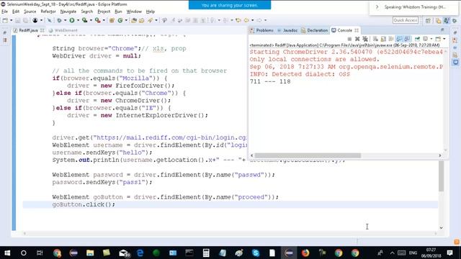Click the Back navigation yellow arrow

(246, 20)
